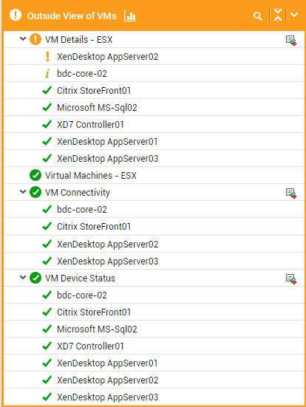Click the orange warning icon in header
Viewport: 306px width, 407px height.
pyautogui.click(x=16, y=15)
